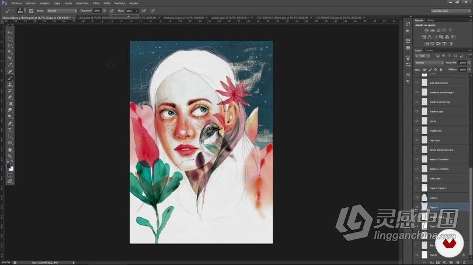
Task: Hide the 'pelo chica fondo' layer
Action: tap(417, 83)
